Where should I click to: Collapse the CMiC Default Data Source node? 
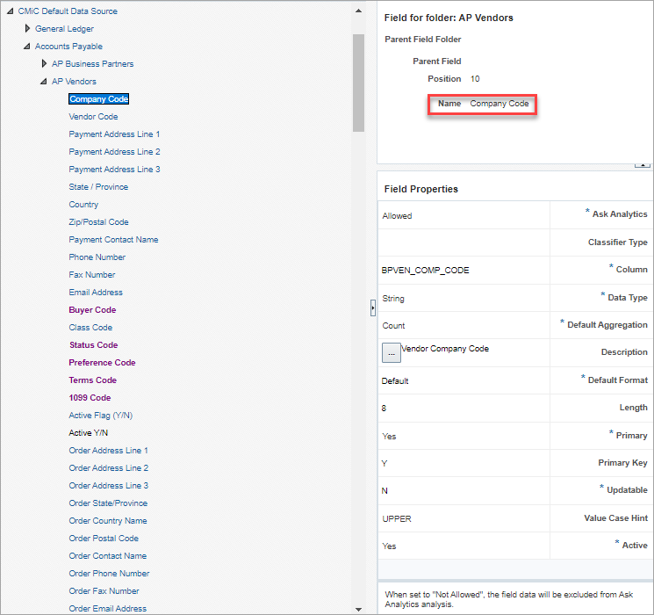tap(10, 11)
